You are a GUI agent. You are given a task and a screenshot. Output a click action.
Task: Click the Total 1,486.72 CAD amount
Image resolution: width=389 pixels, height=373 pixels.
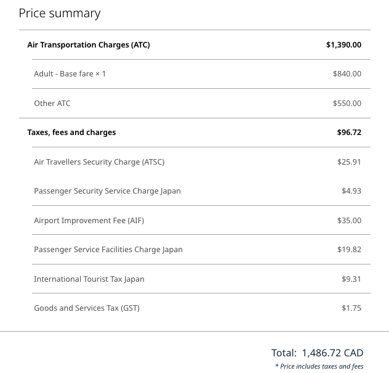click(318, 353)
